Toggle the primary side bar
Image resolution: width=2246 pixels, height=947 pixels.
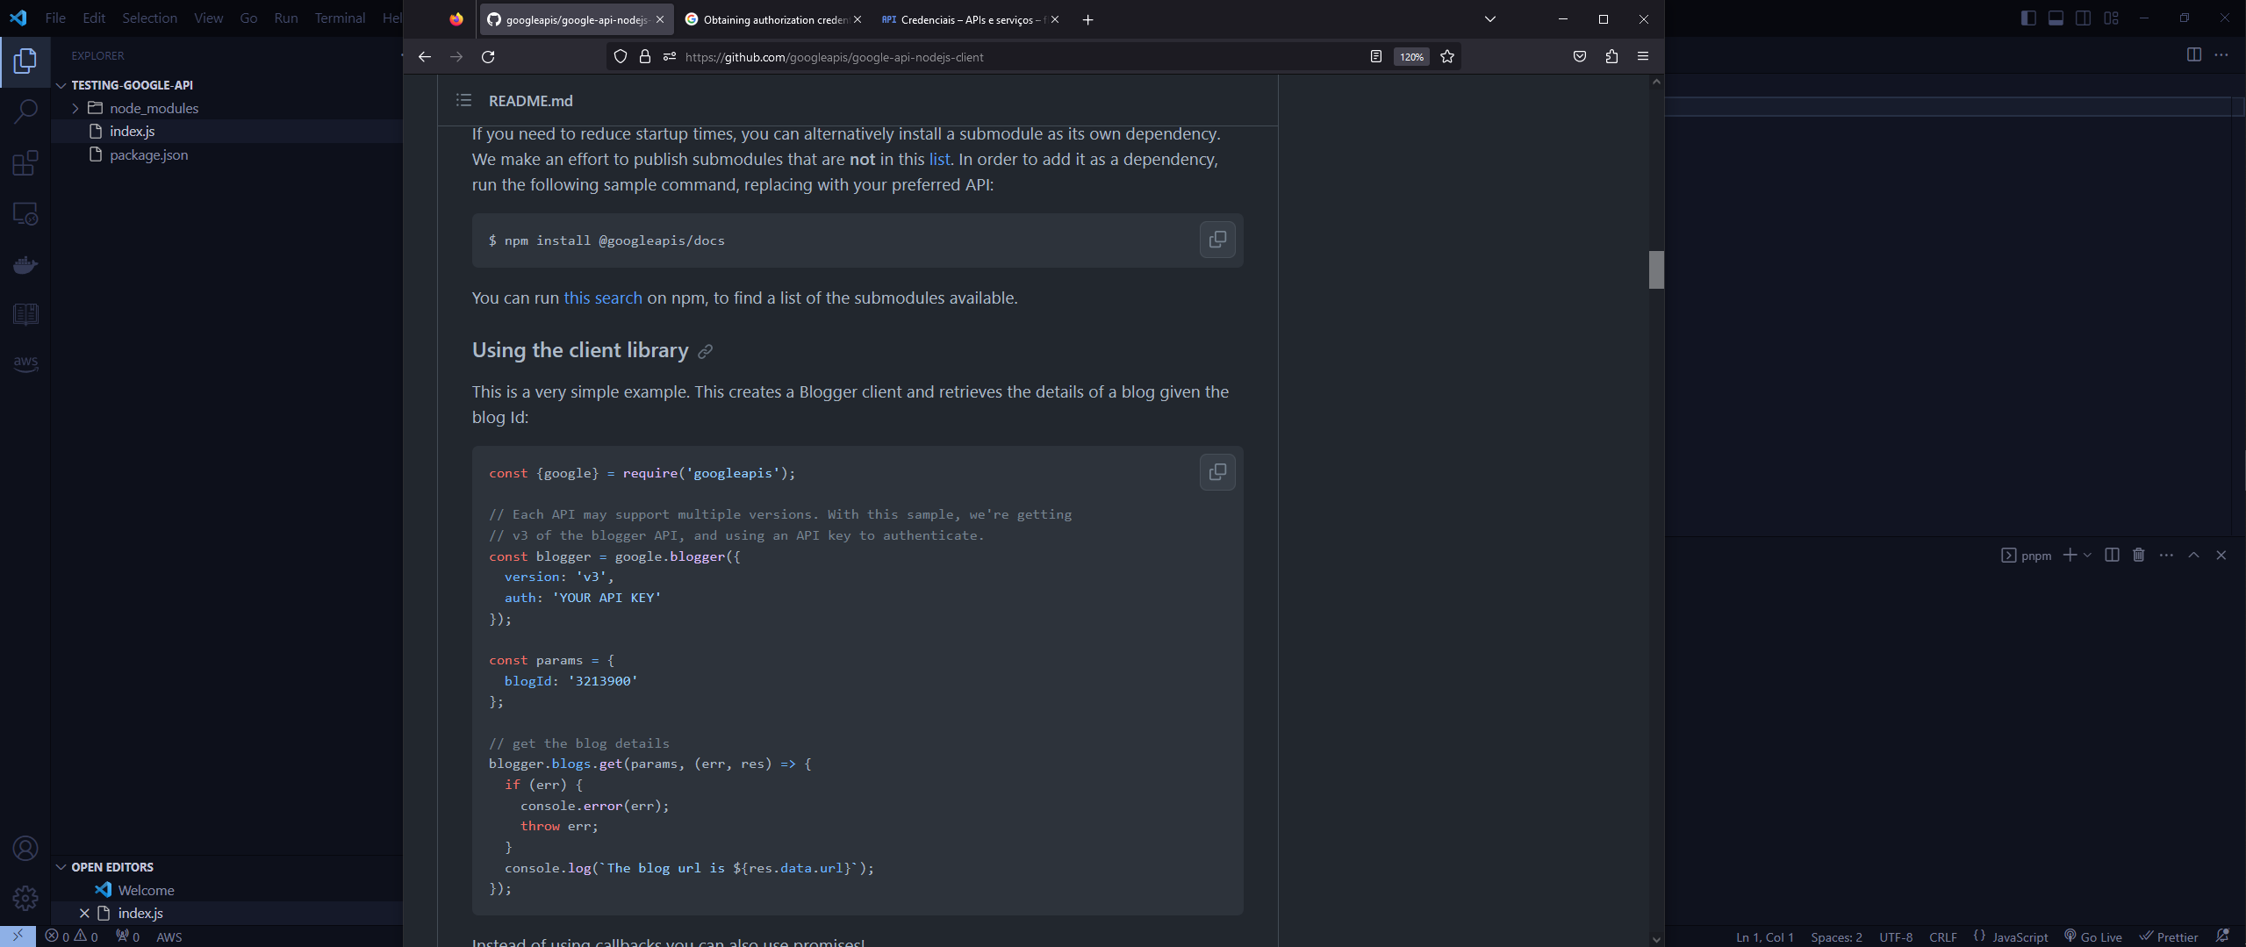tap(2028, 18)
